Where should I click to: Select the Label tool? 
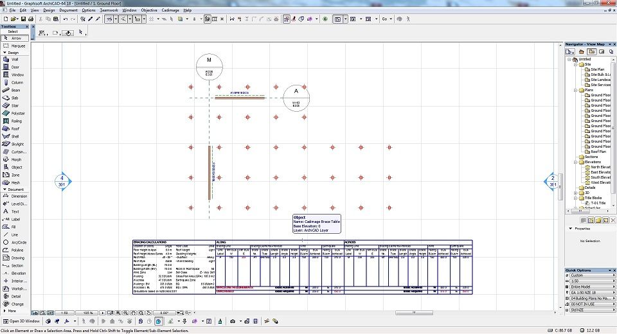point(15,220)
